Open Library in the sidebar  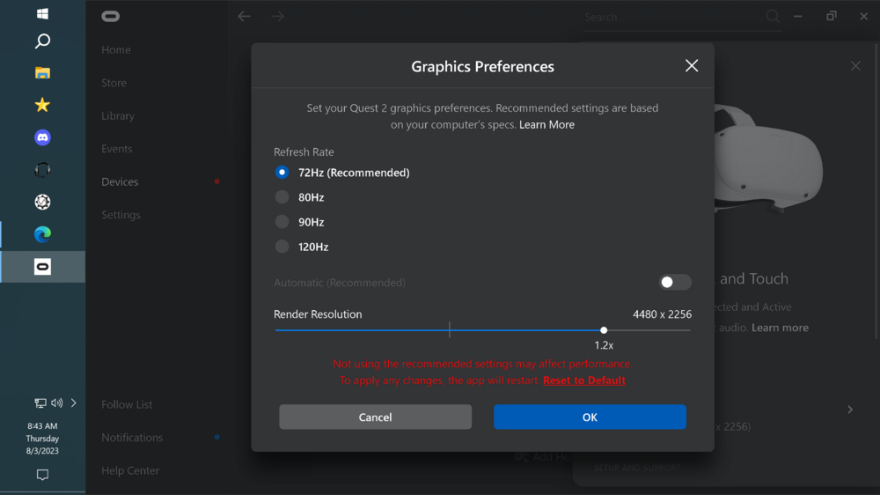point(118,115)
